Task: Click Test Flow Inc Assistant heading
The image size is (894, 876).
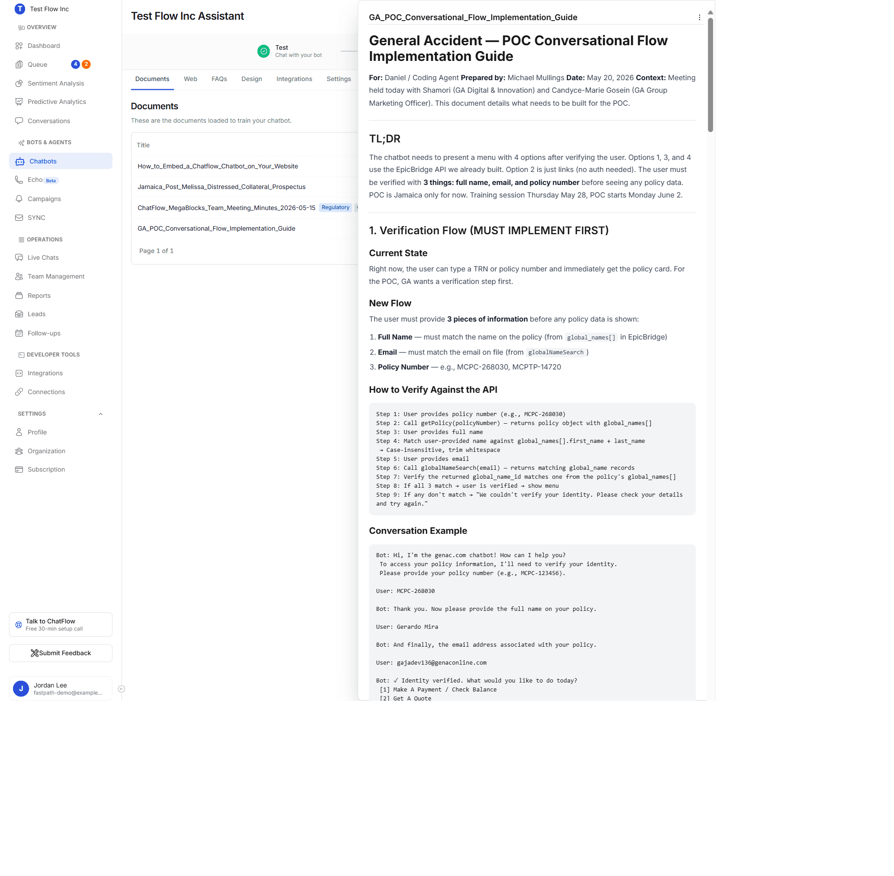Action: point(187,16)
